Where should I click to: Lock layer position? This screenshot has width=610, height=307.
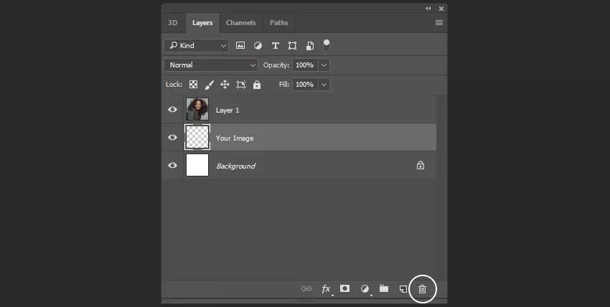(x=225, y=85)
